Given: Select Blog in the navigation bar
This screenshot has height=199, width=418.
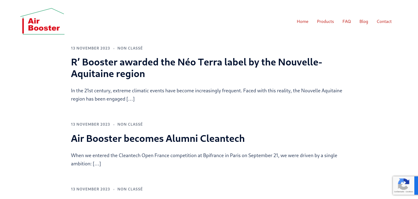Looking at the screenshot, I should (364, 21).
